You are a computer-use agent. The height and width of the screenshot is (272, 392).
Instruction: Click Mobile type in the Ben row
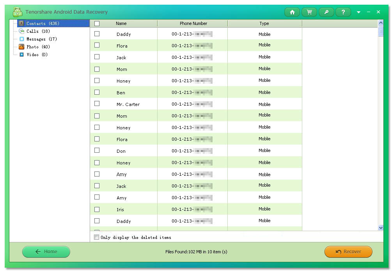tap(264, 92)
